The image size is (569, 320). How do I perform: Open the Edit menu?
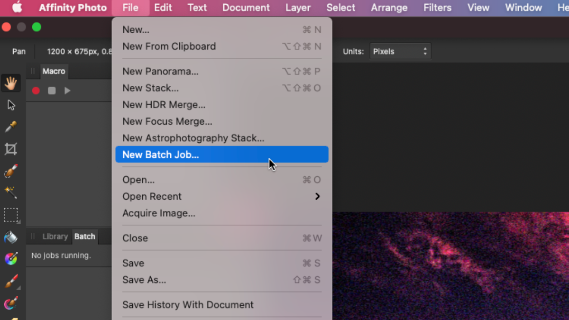163,8
